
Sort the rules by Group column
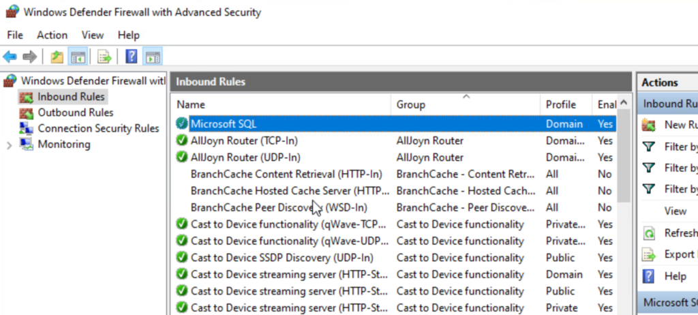tap(410, 105)
